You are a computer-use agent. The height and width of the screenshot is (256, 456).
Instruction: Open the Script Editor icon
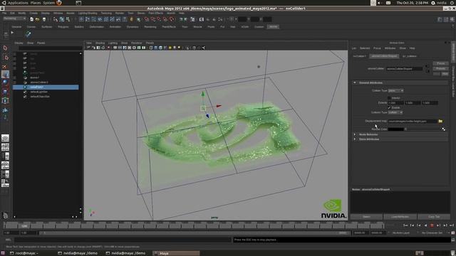(453, 240)
